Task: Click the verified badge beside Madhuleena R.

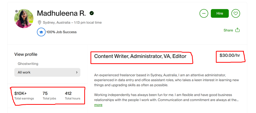Action: (92, 13)
